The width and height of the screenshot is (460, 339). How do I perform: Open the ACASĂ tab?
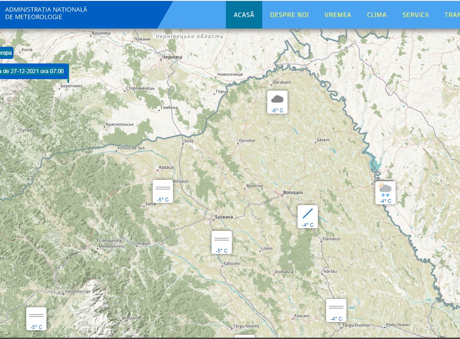point(244,15)
